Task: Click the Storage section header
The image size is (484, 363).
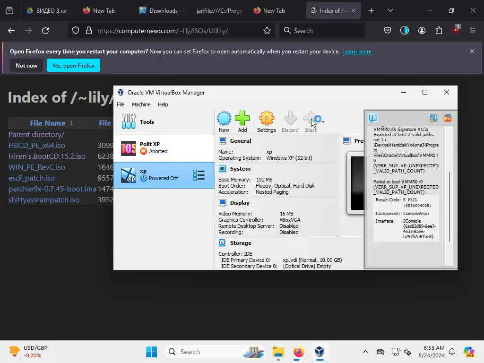Action: point(241,243)
